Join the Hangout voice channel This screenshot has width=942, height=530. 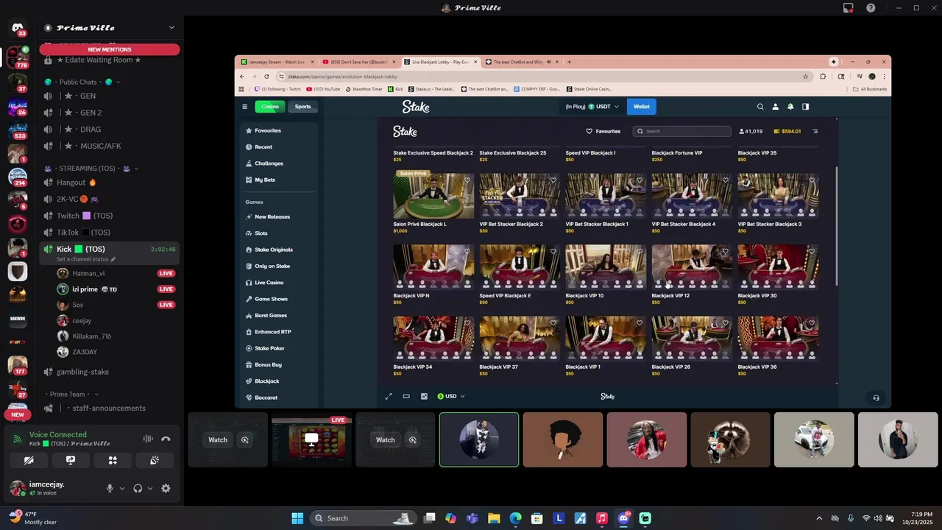point(108,183)
